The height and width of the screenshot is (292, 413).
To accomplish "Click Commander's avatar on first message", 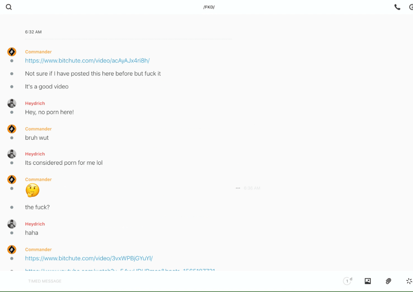I will pyautogui.click(x=12, y=52).
